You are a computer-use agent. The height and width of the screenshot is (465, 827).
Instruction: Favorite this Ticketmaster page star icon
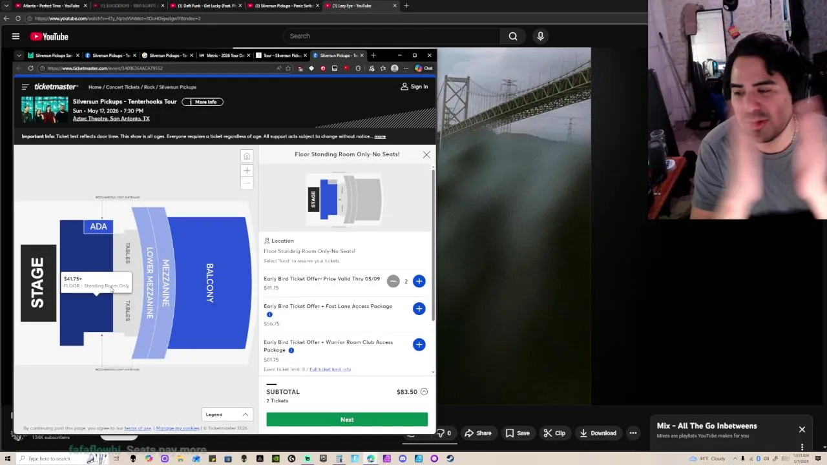coord(288,68)
